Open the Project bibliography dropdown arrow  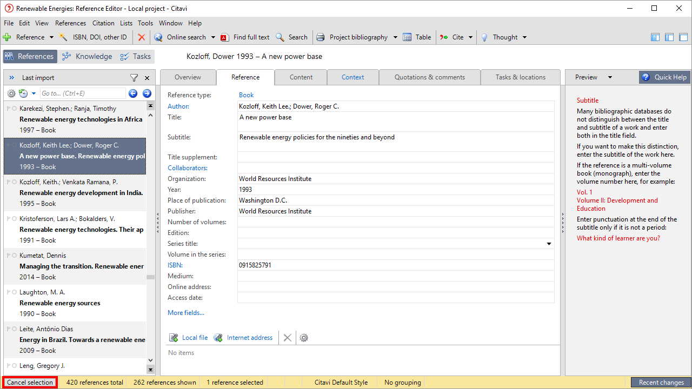(x=395, y=37)
